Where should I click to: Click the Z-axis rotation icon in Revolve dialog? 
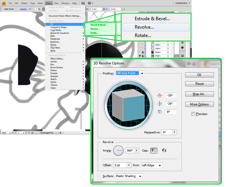tap(160, 112)
